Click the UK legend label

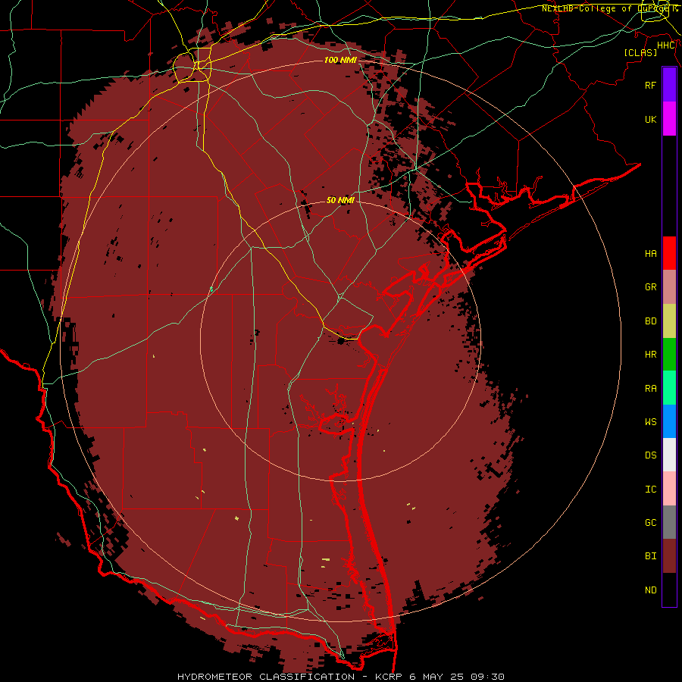pyautogui.click(x=650, y=119)
